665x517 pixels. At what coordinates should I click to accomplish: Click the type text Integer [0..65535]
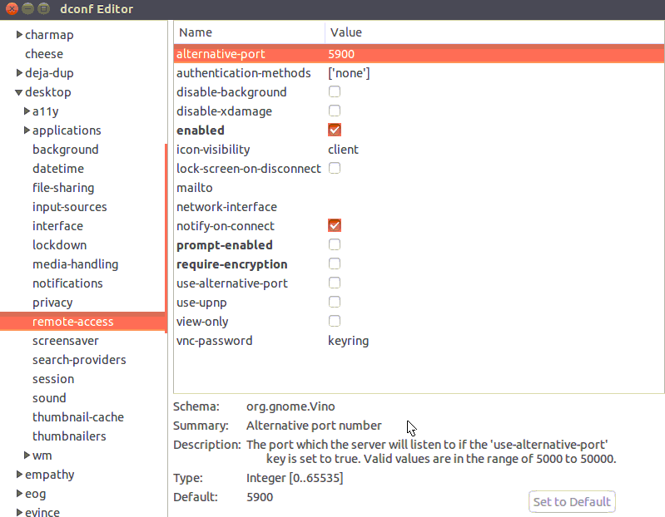pos(295,478)
